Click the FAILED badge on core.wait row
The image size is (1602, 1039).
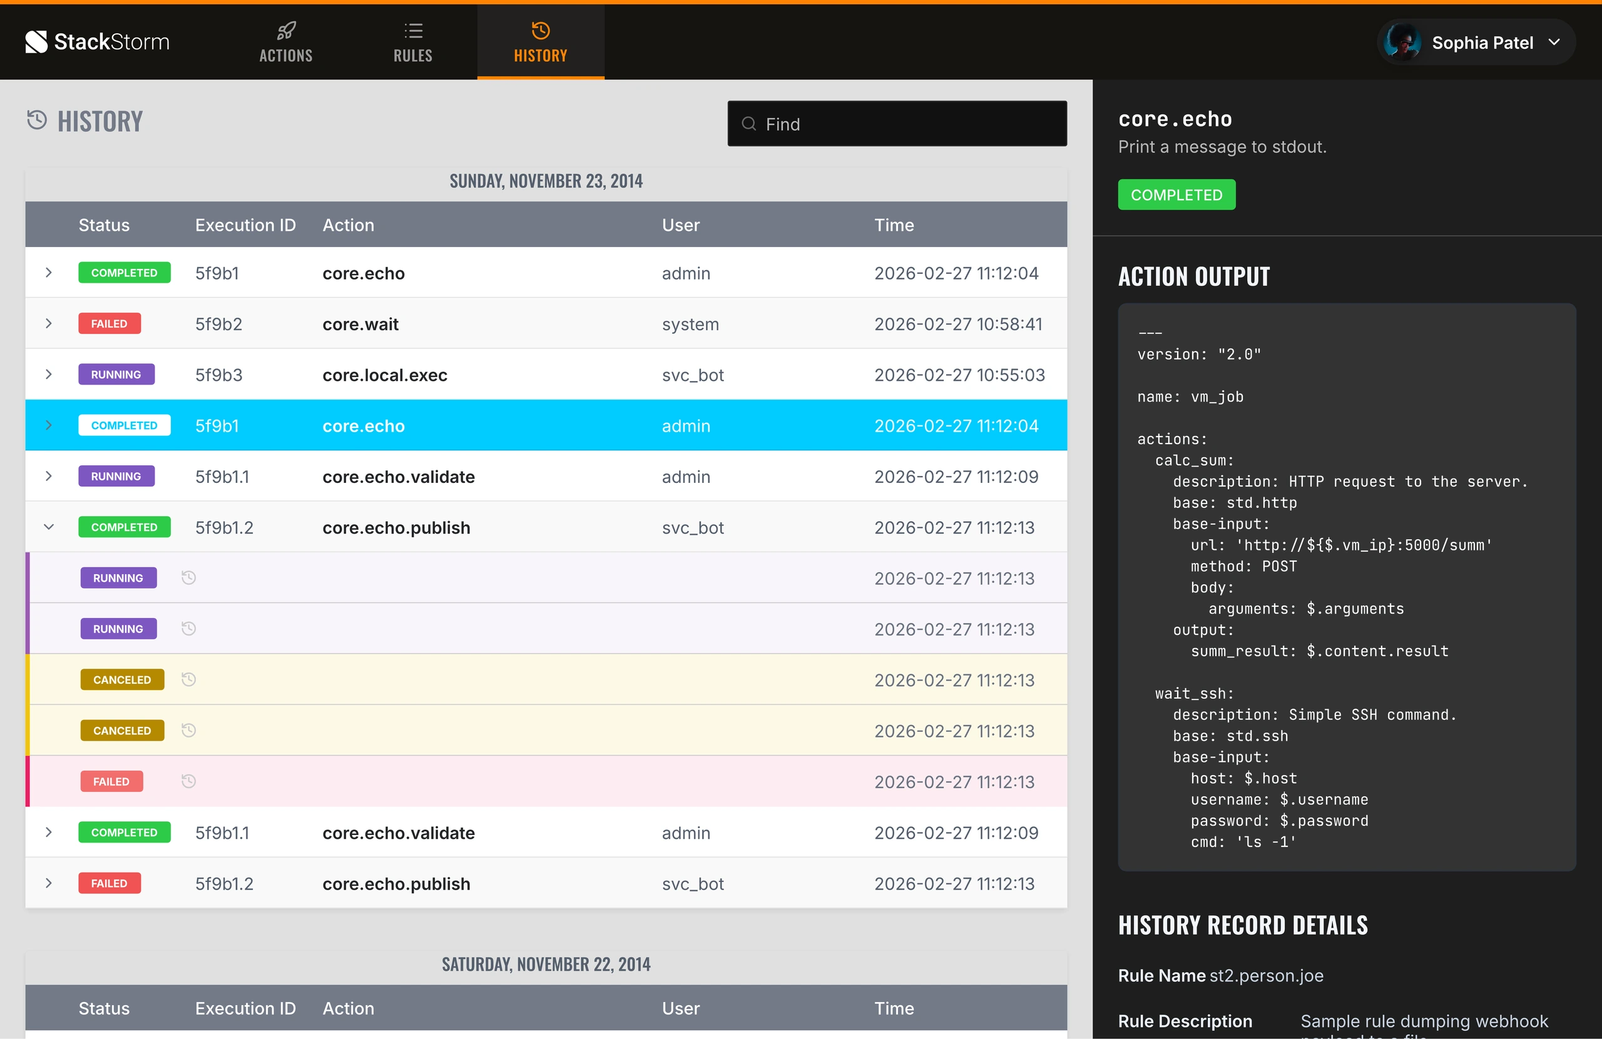coord(110,323)
